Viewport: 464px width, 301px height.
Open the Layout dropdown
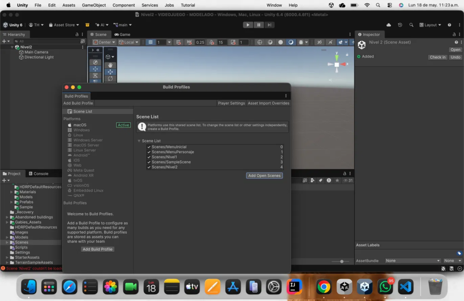[x=430, y=25]
